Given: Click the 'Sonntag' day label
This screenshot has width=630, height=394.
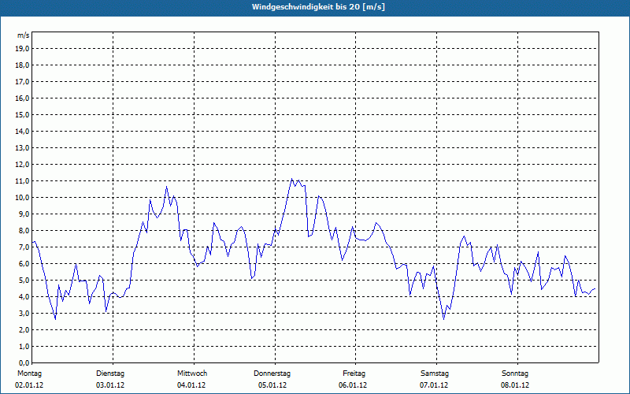Looking at the screenshot, I should 515,374.
